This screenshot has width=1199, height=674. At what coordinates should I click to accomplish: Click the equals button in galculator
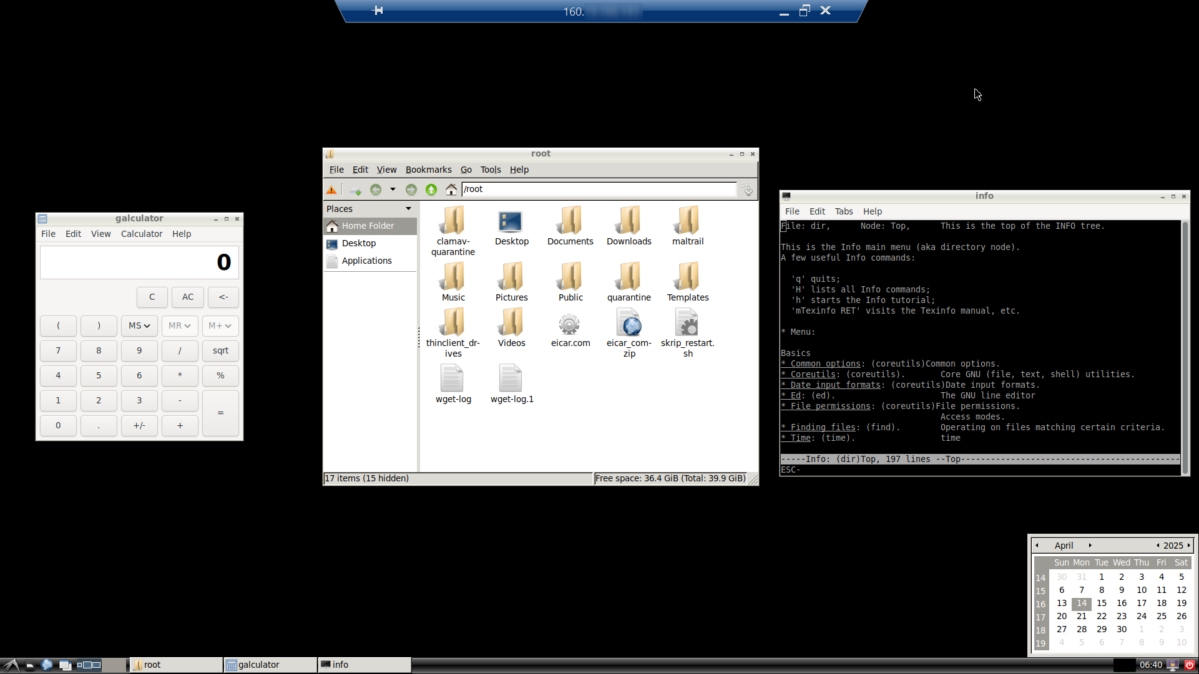pos(220,413)
